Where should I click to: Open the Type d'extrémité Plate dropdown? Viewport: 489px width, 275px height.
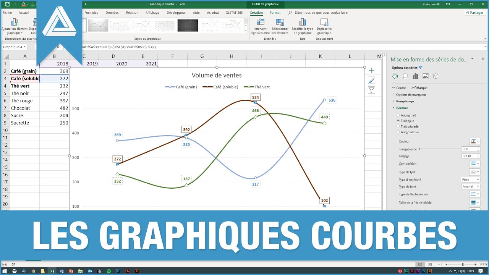click(x=470, y=180)
